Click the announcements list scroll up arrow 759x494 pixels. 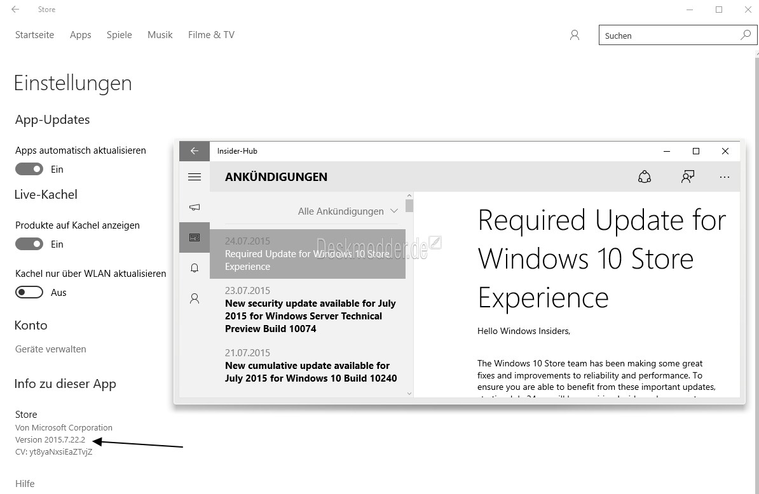(409, 196)
